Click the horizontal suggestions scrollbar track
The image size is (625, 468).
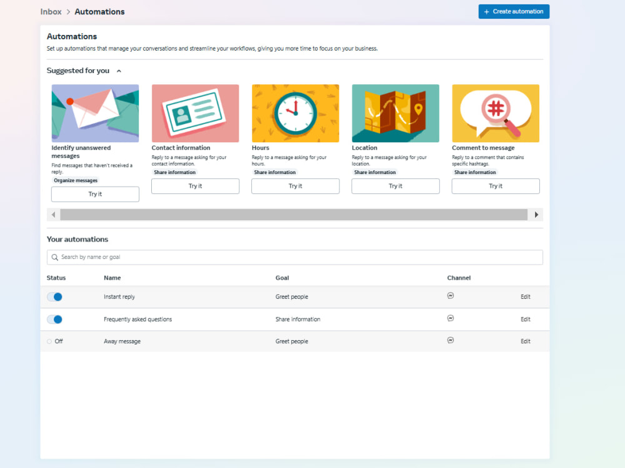294,215
